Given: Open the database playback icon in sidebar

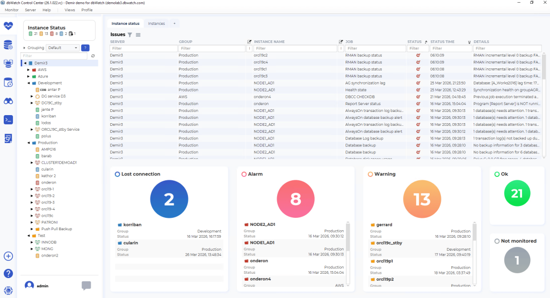Looking at the screenshot, I should tap(9, 82).
